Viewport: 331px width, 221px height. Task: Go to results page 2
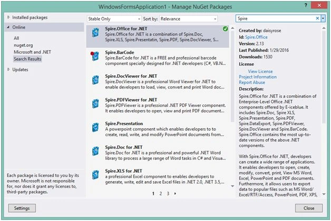click(161, 194)
